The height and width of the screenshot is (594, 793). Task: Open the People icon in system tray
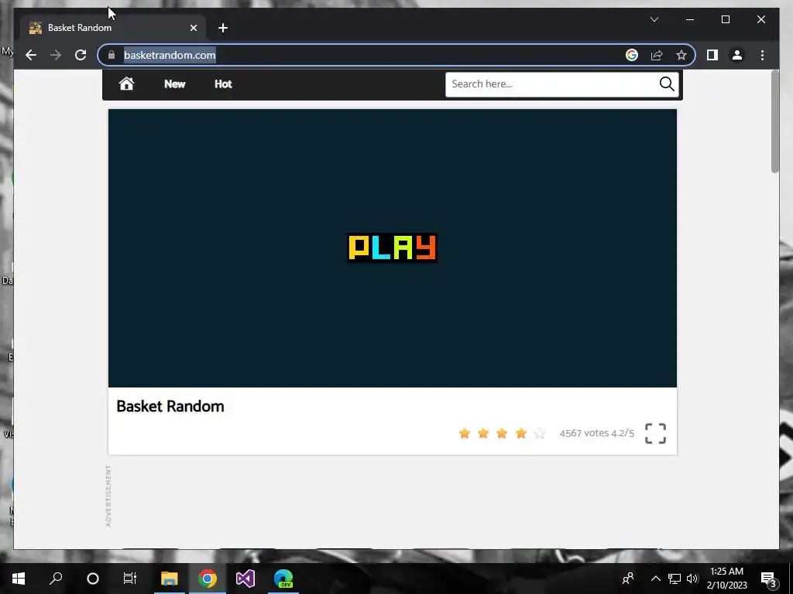coord(628,579)
